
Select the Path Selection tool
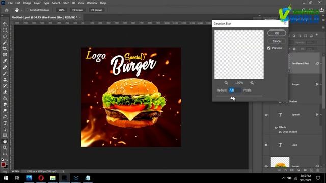(x=5, y=129)
